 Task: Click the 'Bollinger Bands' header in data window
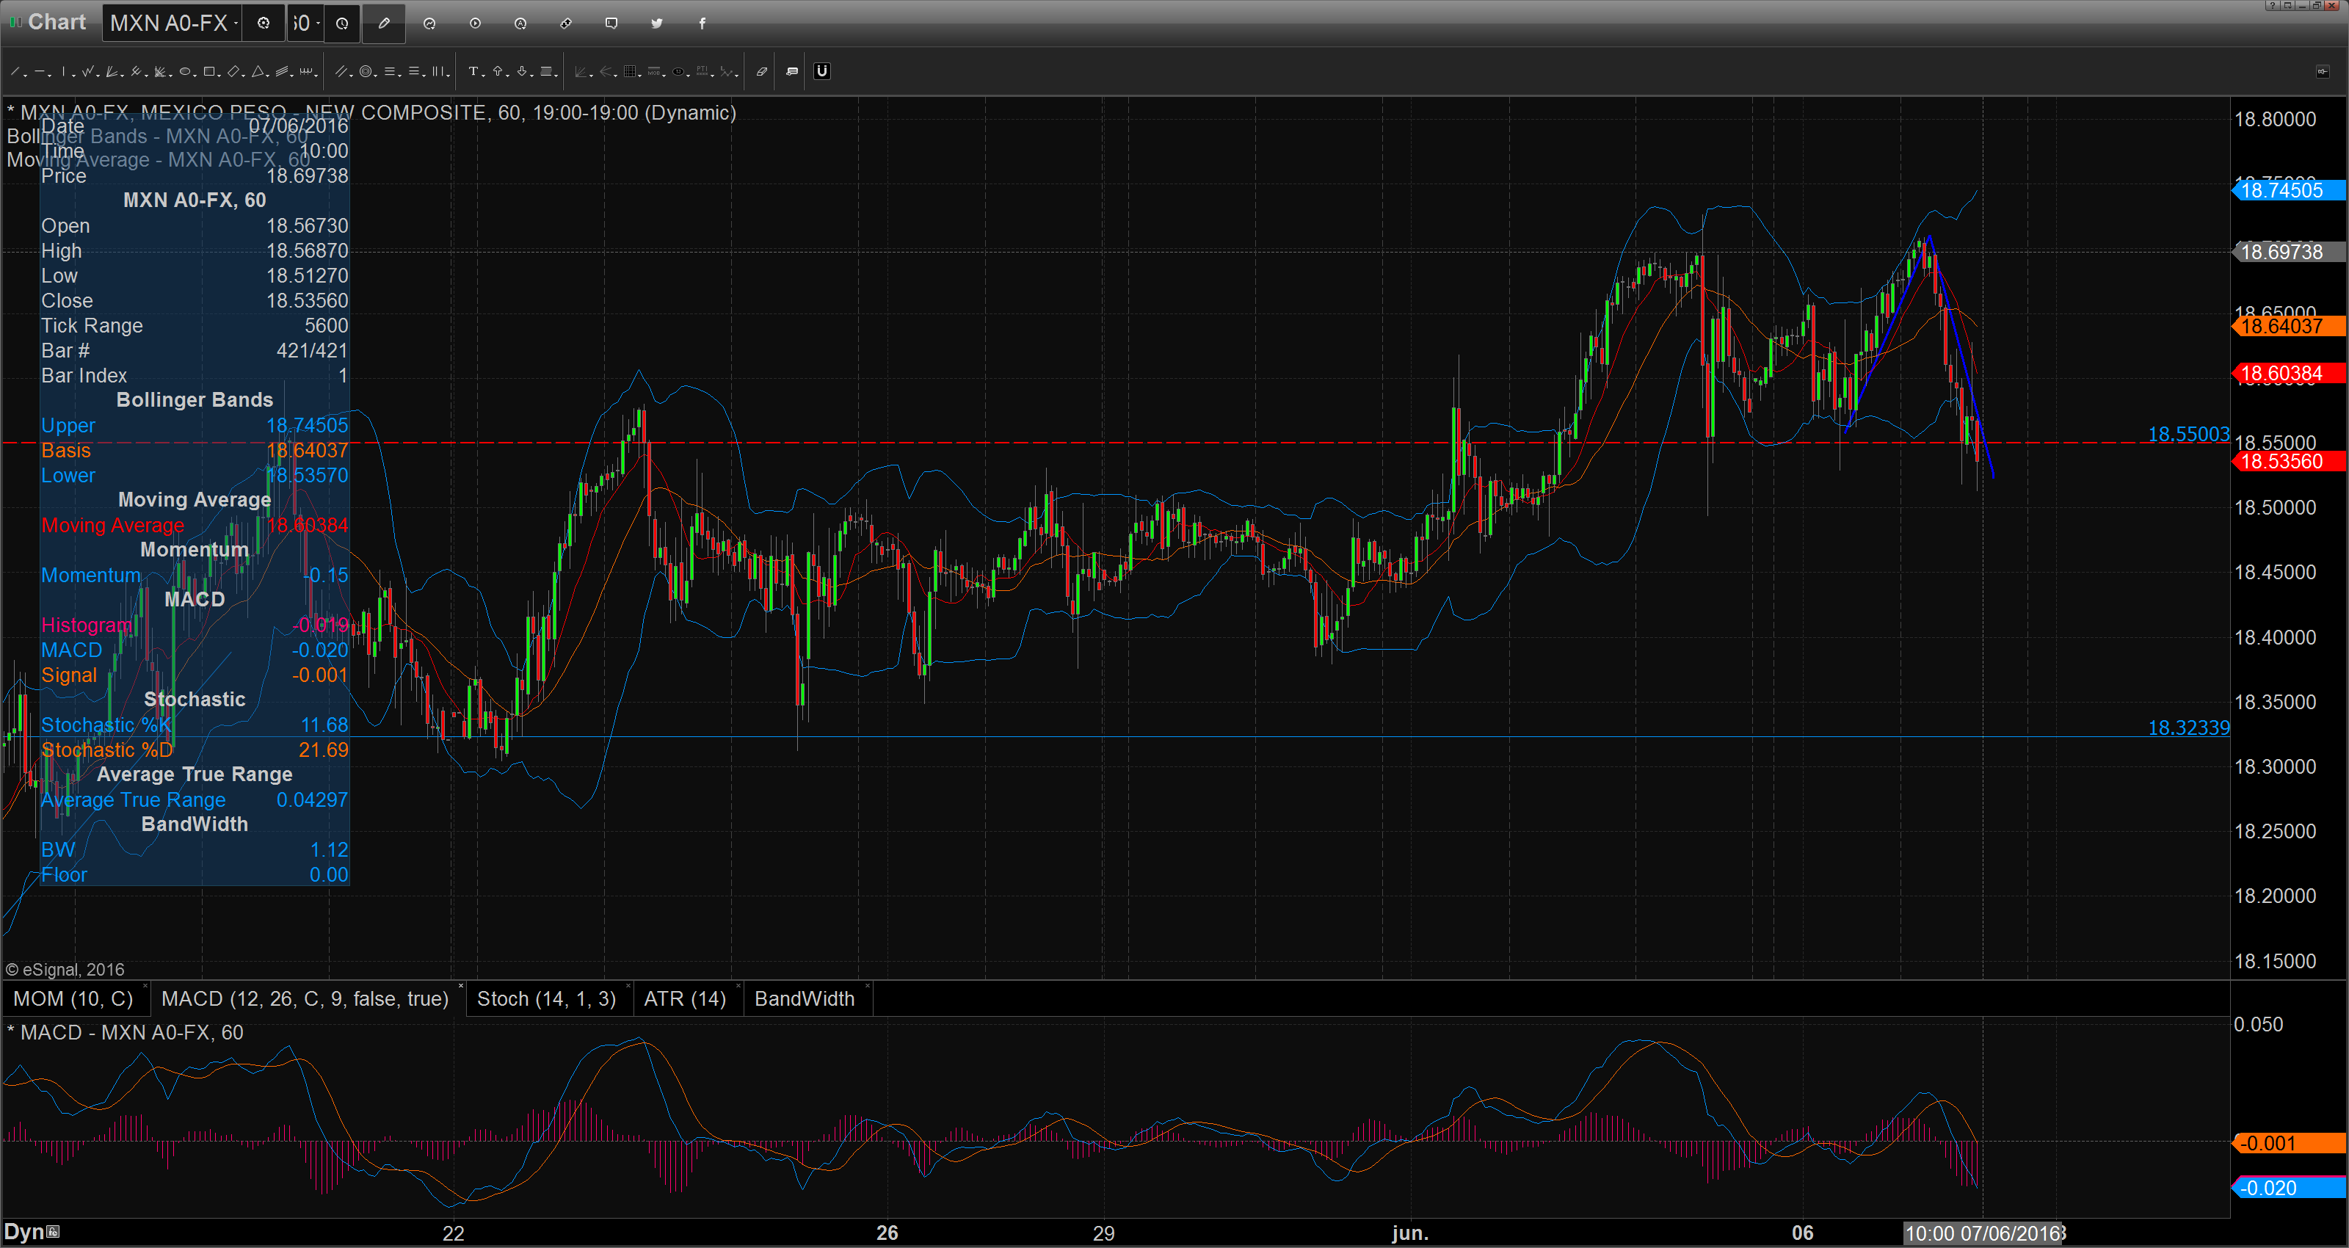click(195, 399)
